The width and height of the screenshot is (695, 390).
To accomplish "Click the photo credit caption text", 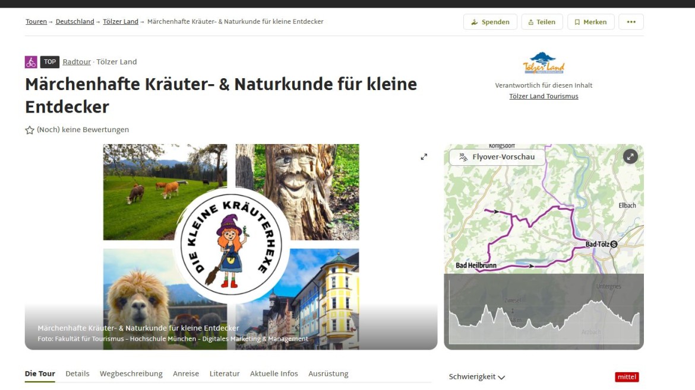I will [173, 338].
